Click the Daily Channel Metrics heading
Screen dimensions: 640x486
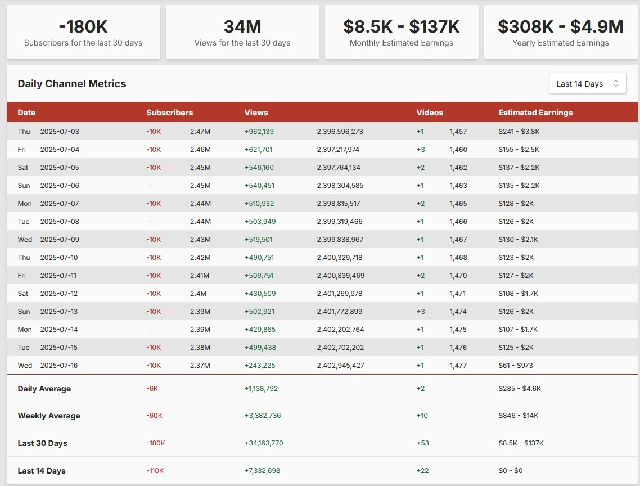[72, 84]
